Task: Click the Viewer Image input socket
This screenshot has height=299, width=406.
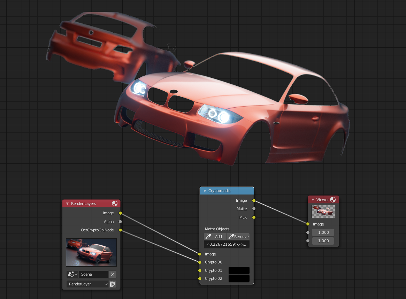Action: [308, 224]
